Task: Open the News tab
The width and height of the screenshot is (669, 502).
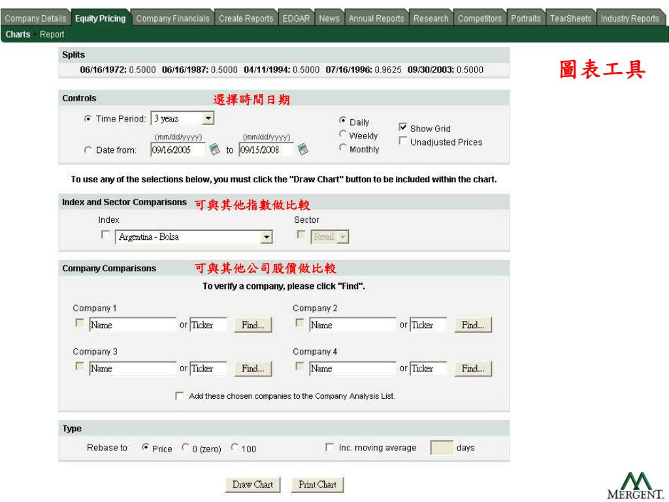Action: click(329, 18)
